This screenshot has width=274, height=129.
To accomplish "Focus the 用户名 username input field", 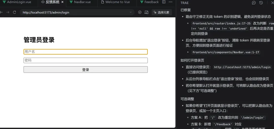I will 85,52.
